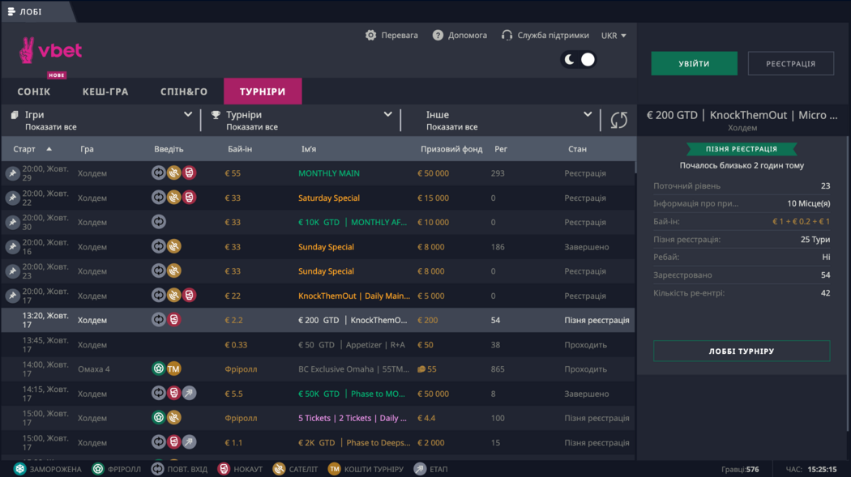Image resolution: width=851 pixels, height=477 pixels.
Task: Click the Служба підтримки headset icon
Action: coord(507,36)
